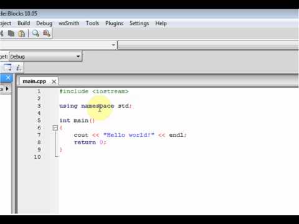Open the Help menu

[x=161, y=23]
